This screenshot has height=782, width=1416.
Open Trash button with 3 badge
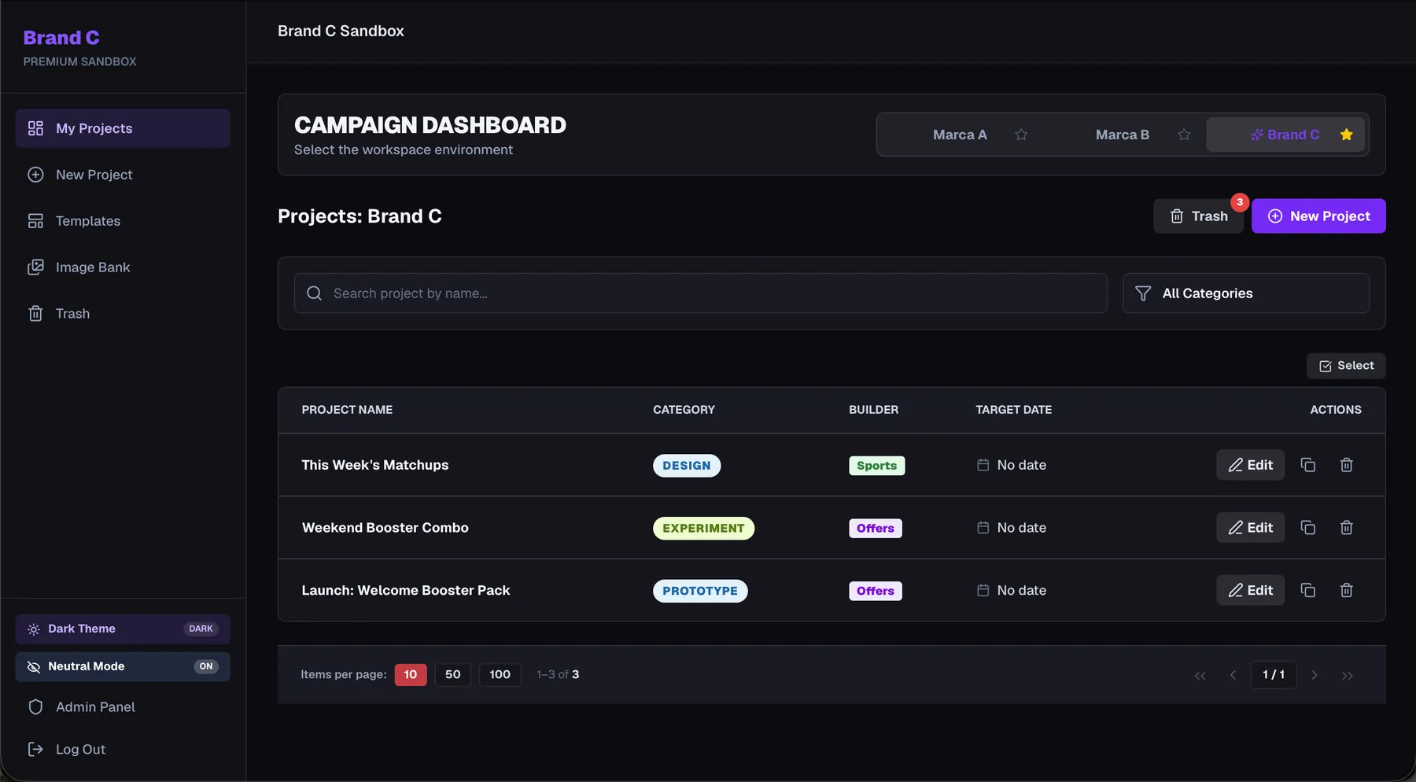coord(1198,216)
